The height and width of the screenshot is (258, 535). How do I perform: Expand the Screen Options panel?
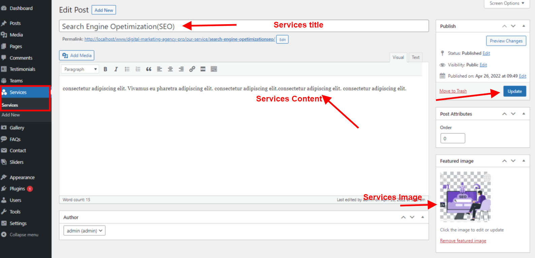point(507,3)
